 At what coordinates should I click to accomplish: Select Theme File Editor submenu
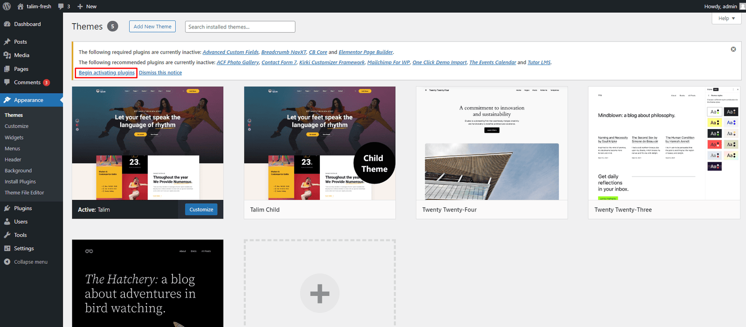click(24, 193)
